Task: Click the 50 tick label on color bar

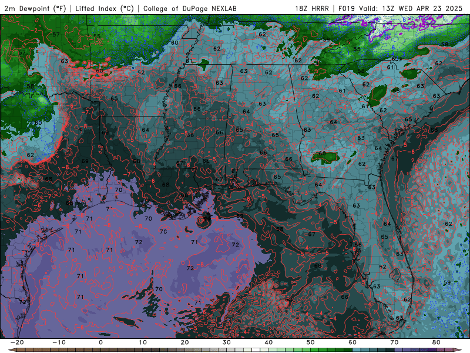Action: (311, 342)
